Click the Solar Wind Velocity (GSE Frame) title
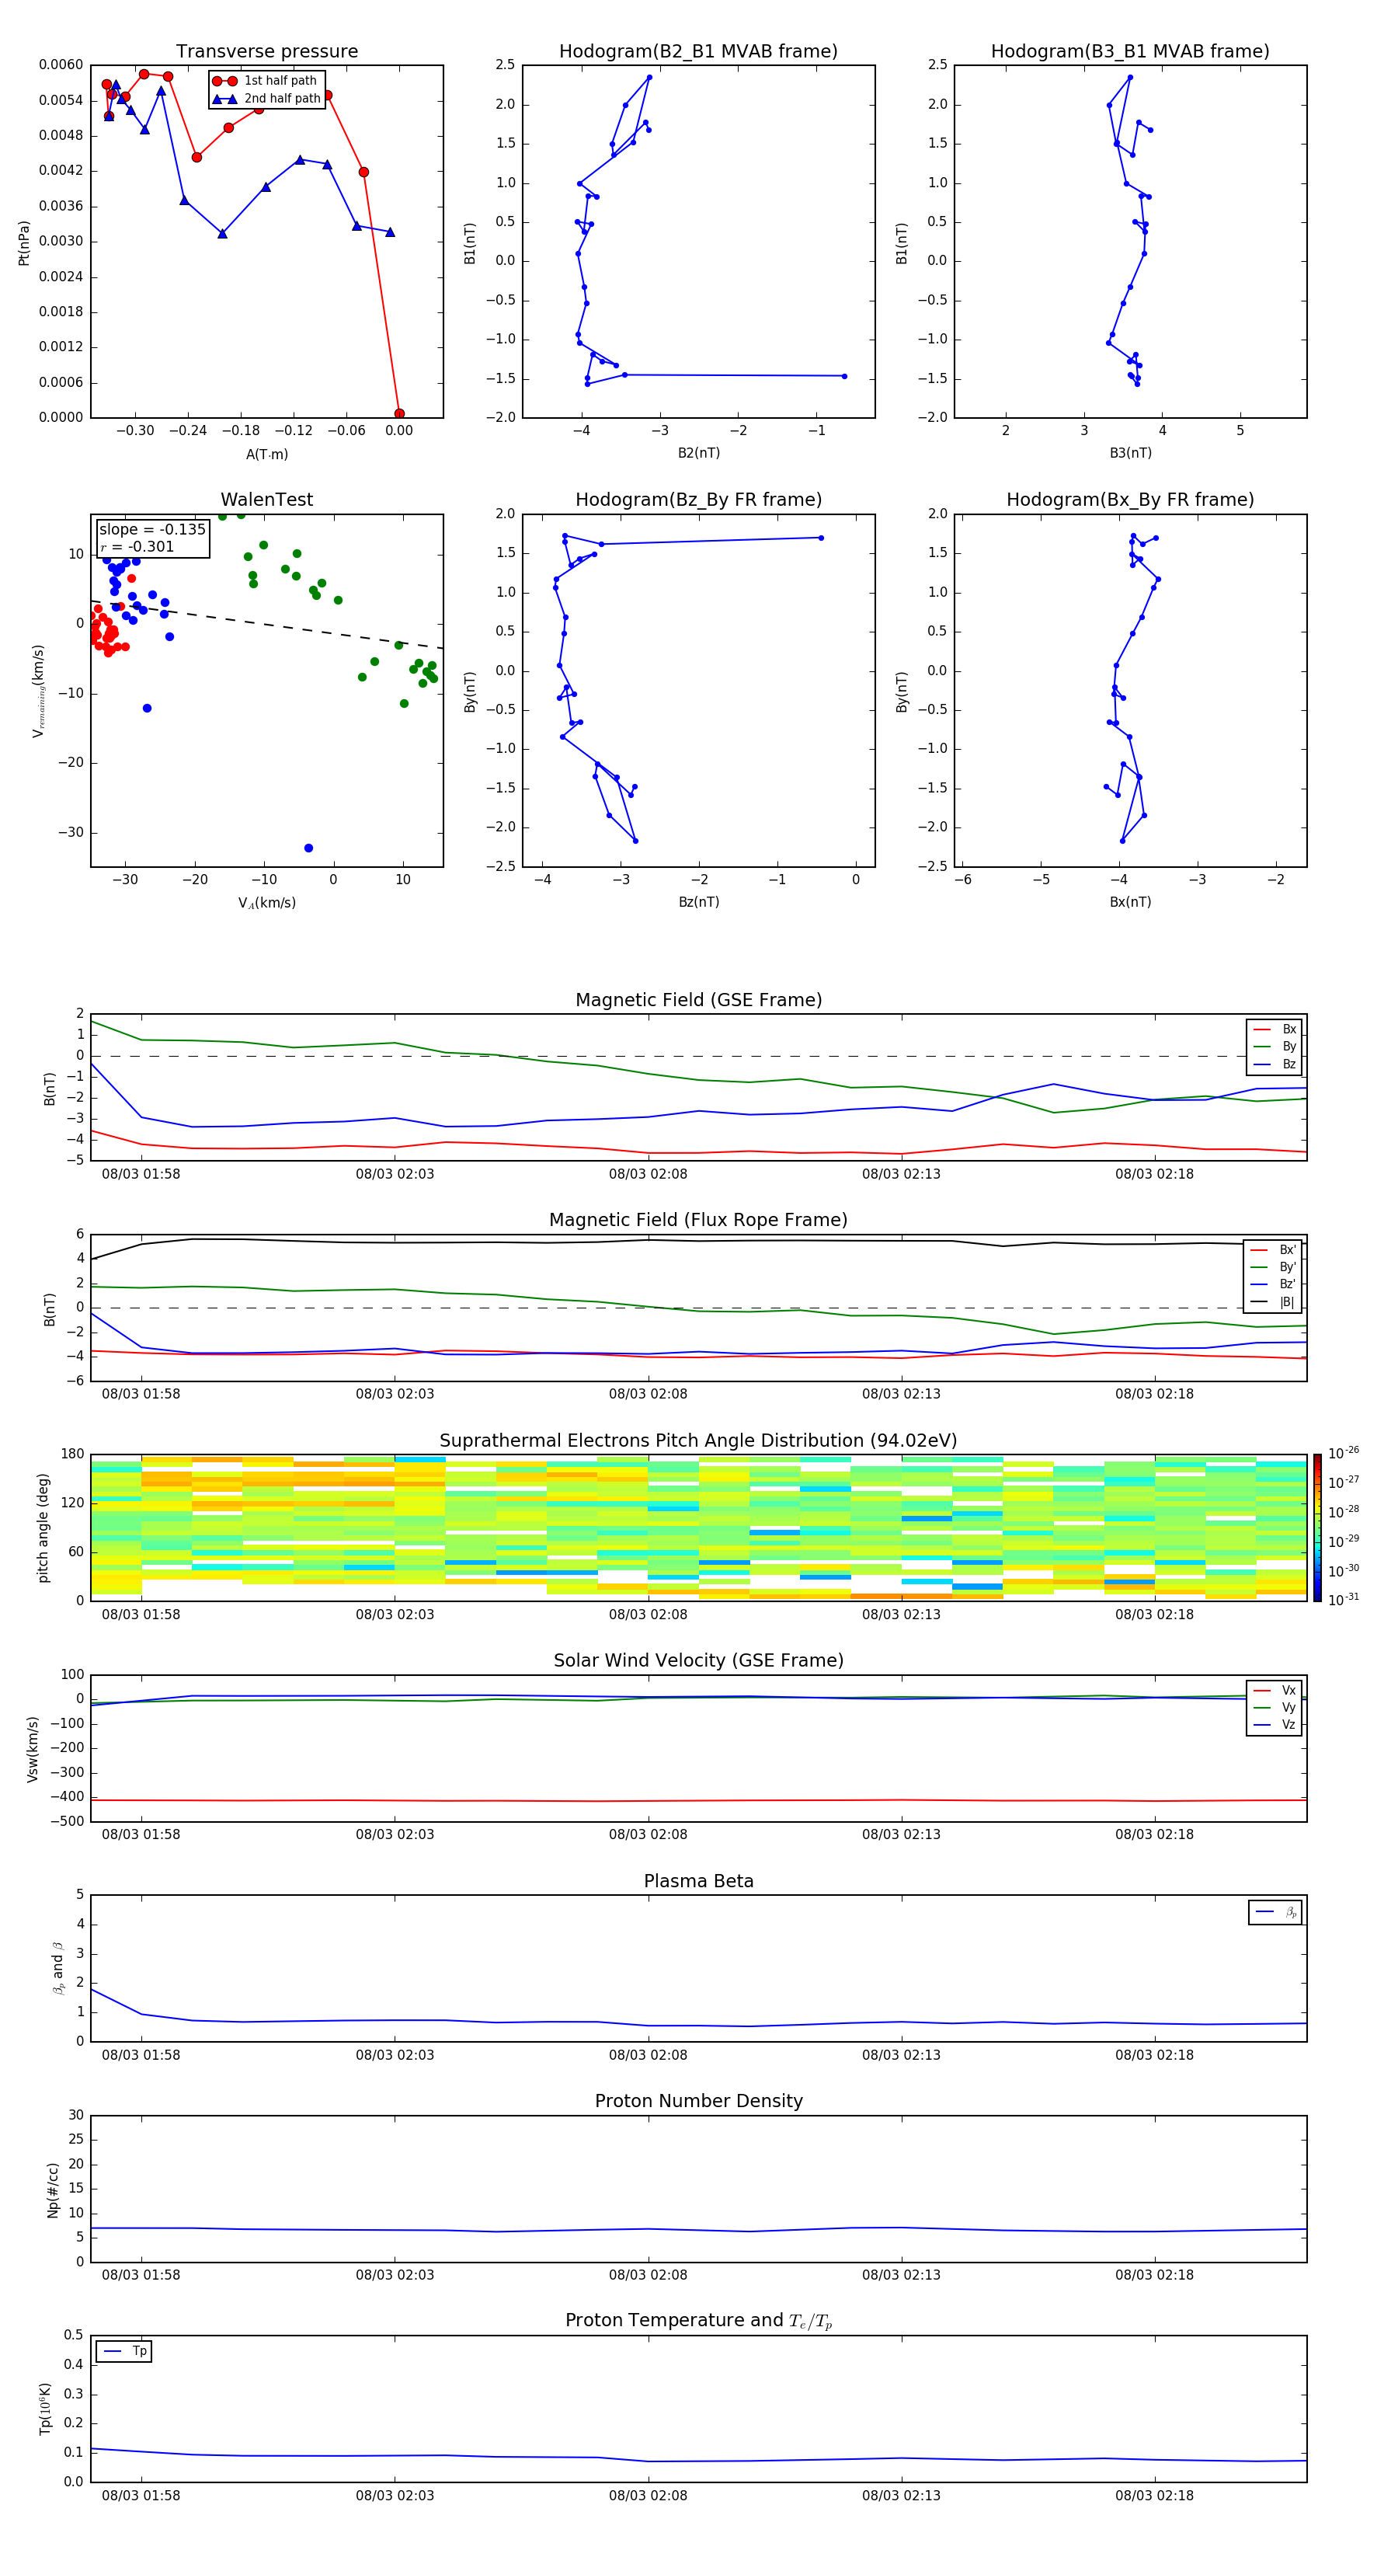The height and width of the screenshot is (2564, 1398). coord(698,1661)
